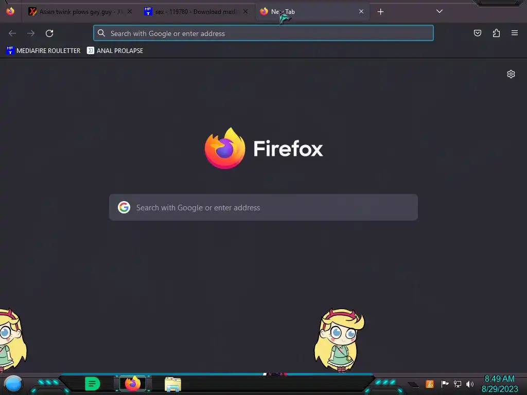Open the network tray icon
Viewport: 527px width, 395px height.
tap(458, 384)
